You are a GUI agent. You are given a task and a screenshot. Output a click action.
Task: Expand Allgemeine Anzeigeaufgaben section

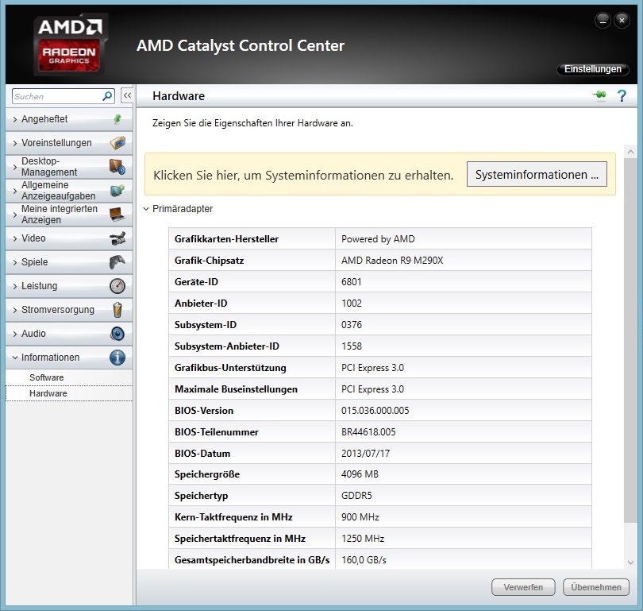tap(15, 191)
